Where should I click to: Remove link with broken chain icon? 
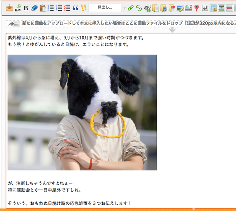138,8
